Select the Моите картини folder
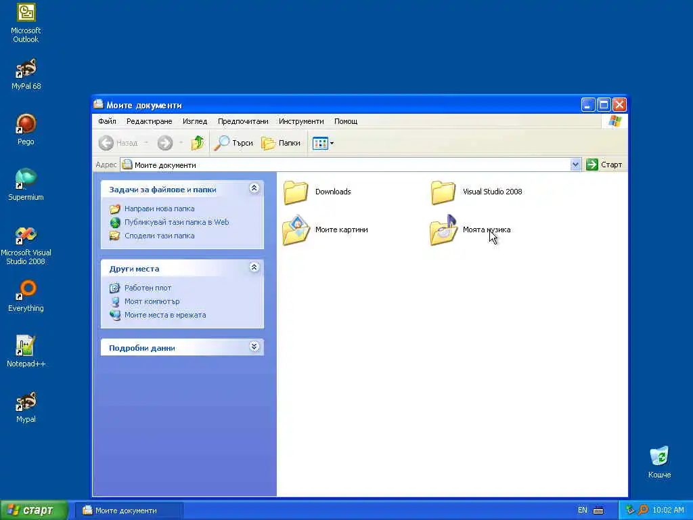Viewport: 693px width, 520px height. [x=326, y=230]
